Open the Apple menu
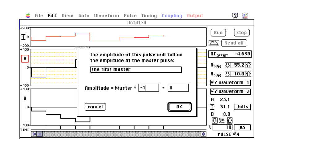This screenshot has height=154, width=317. pos(28,15)
